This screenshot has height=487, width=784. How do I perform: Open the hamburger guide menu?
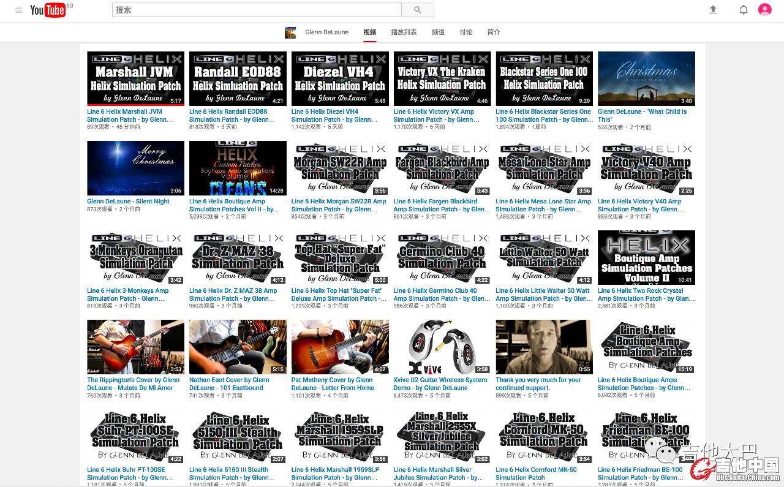(x=18, y=10)
